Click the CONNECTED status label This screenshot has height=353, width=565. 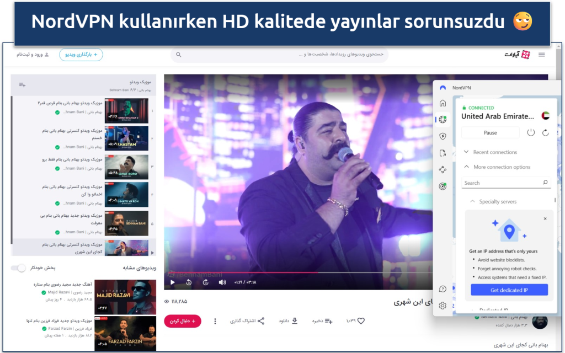tap(481, 108)
